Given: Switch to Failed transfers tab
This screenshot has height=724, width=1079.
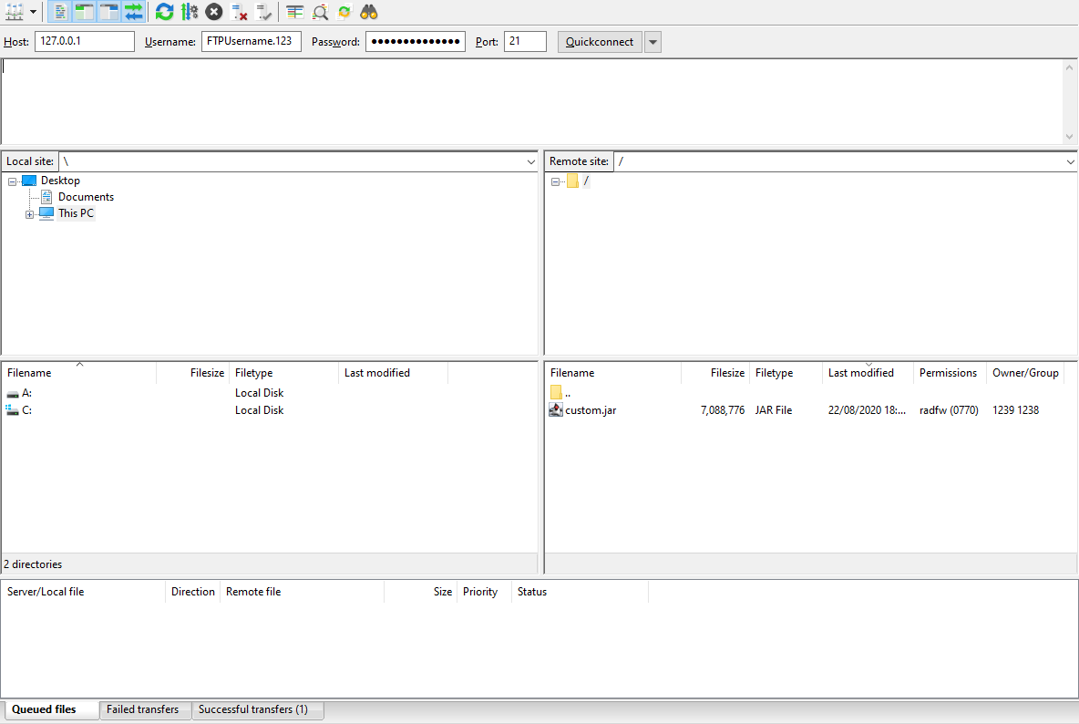Looking at the screenshot, I should pos(142,709).
